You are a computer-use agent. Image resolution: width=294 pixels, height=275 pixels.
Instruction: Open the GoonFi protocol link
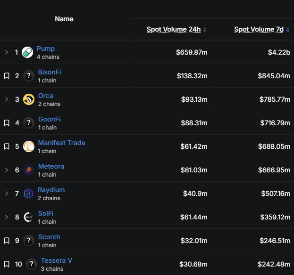click(x=49, y=119)
